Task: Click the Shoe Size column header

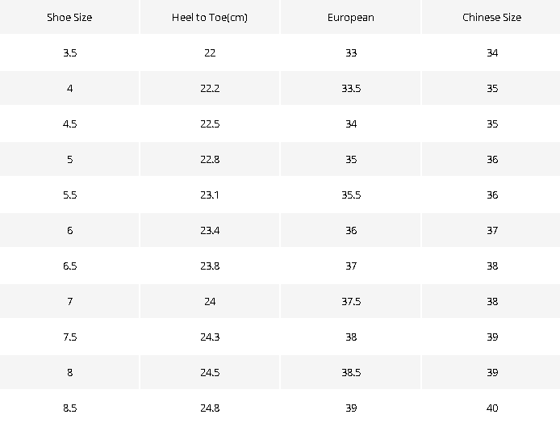Action: 69,17
